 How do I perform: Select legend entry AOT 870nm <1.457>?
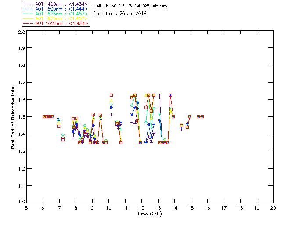56,18
